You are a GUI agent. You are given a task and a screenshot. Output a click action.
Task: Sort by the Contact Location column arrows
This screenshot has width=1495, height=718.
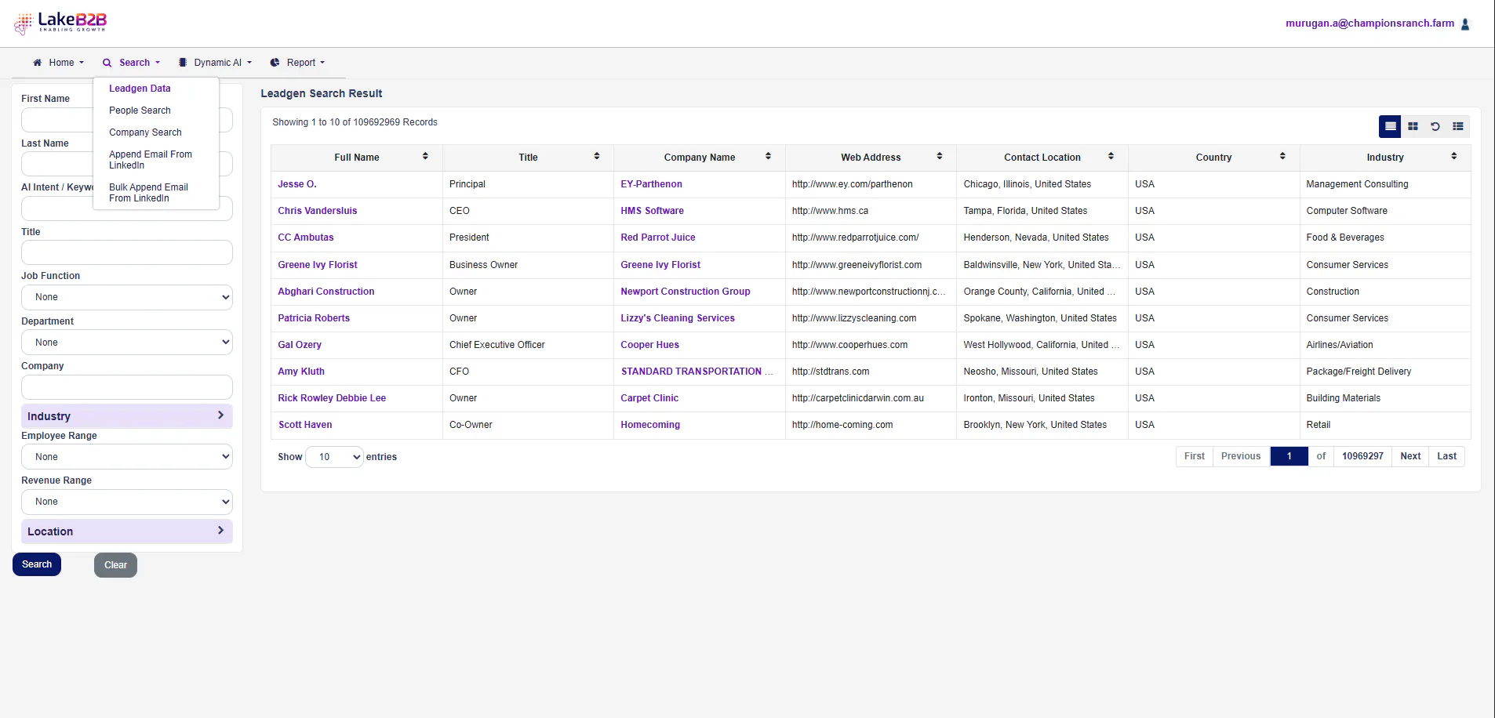click(1111, 157)
